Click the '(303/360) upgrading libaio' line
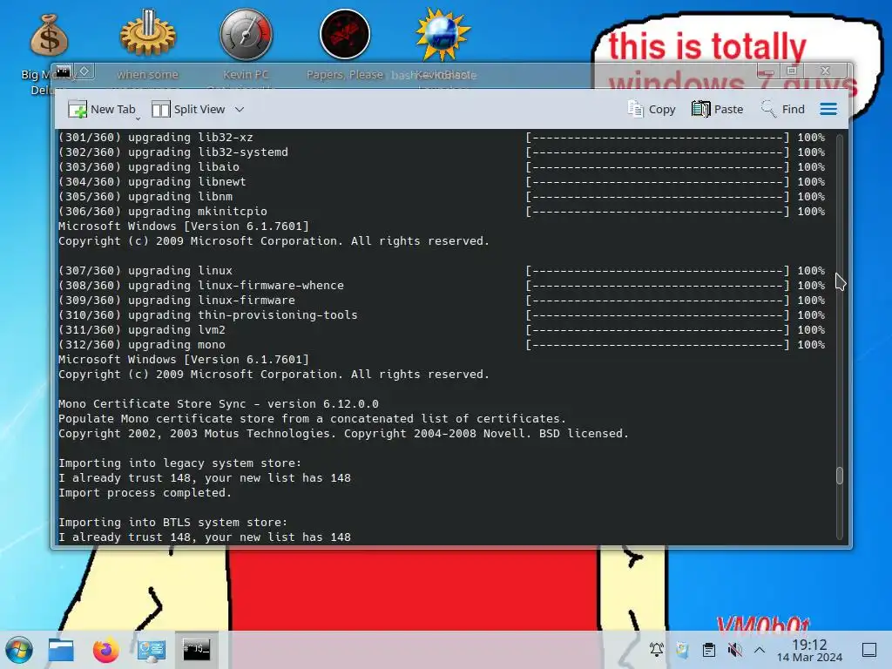 [442, 167]
